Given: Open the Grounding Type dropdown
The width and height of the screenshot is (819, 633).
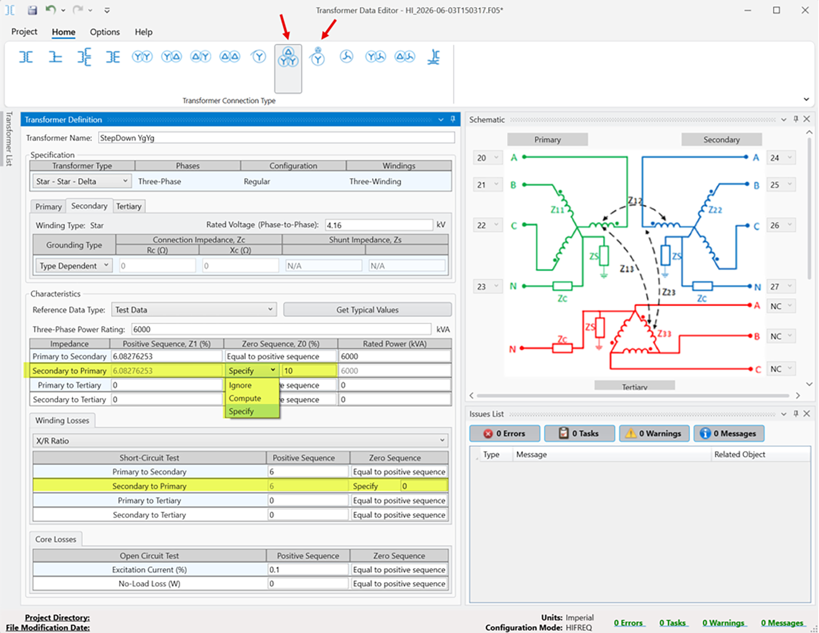Looking at the screenshot, I should tap(74, 265).
